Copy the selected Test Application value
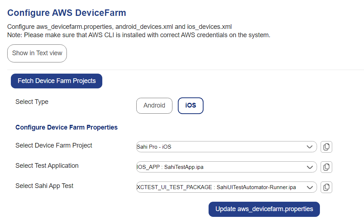This screenshot has width=364, height=223. (326, 167)
